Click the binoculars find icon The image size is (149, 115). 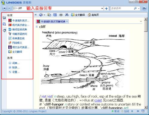(x=67, y=15)
